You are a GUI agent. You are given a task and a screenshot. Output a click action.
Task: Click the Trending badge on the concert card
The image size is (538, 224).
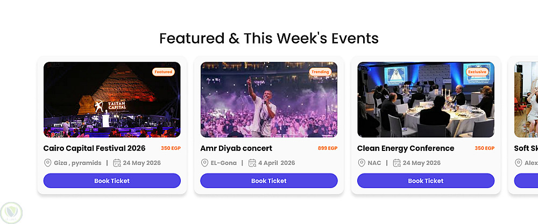pos(320,71)
